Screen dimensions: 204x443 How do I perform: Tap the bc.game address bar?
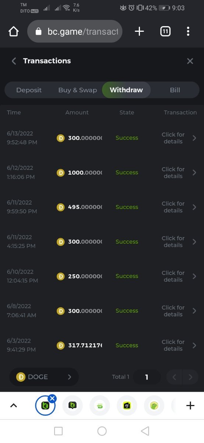click(x=75, y=32)
